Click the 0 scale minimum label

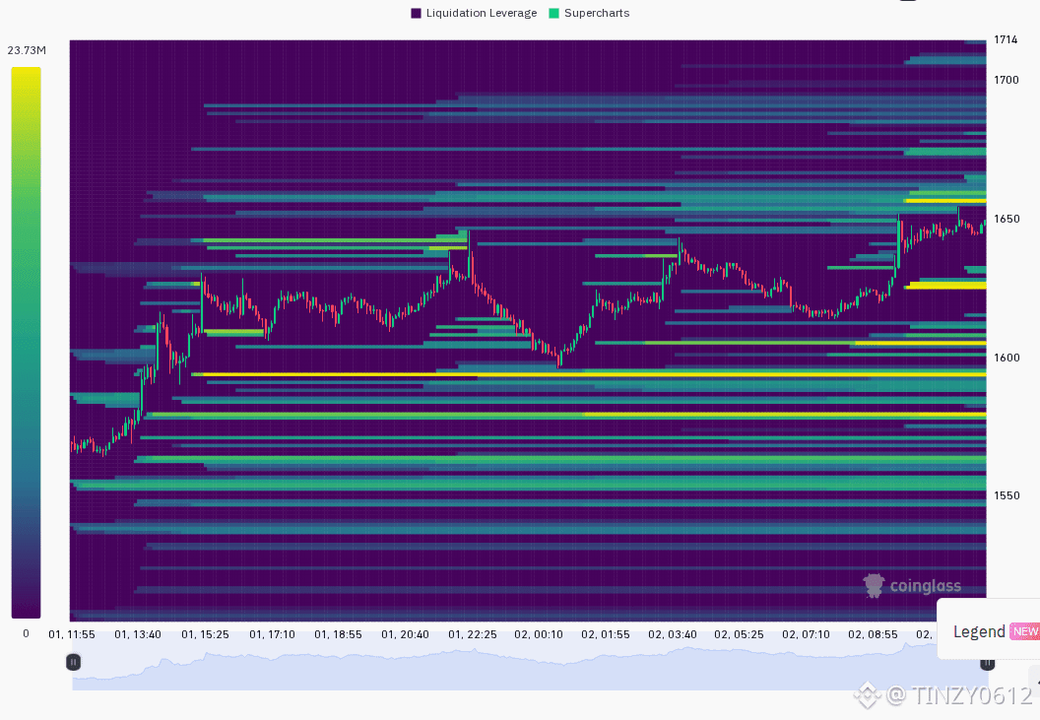pos(26,633)
